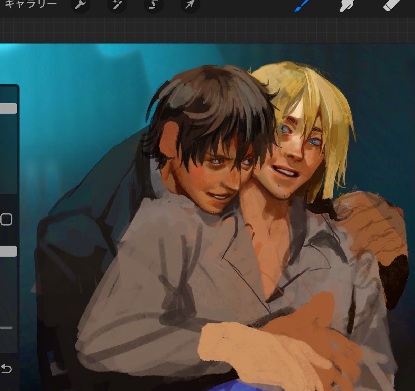Activate the Selection S-shaped tool
This screenshot has height=391, width=415.
click(x=154, y=4)
